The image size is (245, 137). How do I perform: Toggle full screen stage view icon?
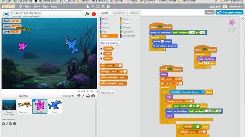(6, 14)
